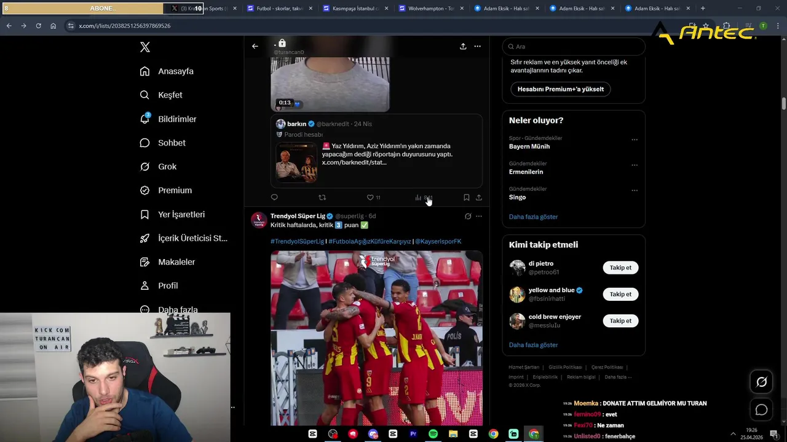Switch to the Wolverhampton browser tab
The image size is (787, 442).
(430, 9)
